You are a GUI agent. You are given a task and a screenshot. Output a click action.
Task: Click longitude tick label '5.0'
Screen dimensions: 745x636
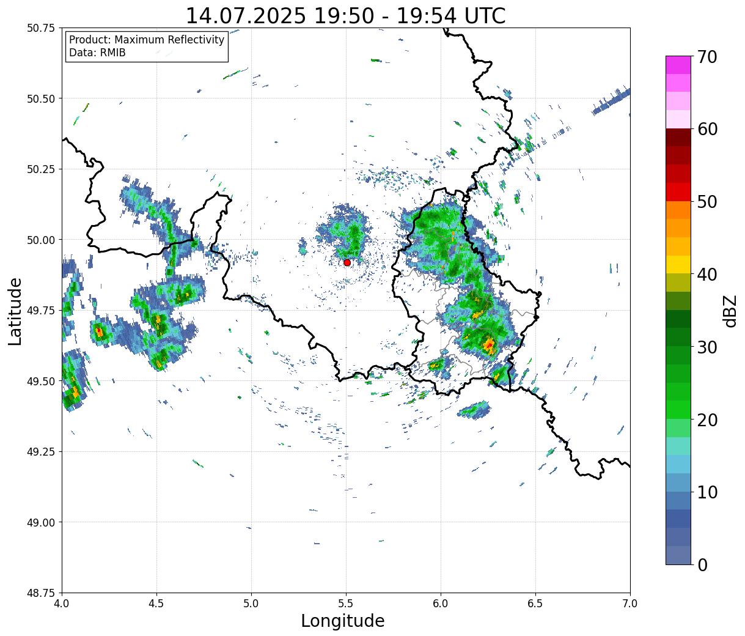[x=251, y=603]
